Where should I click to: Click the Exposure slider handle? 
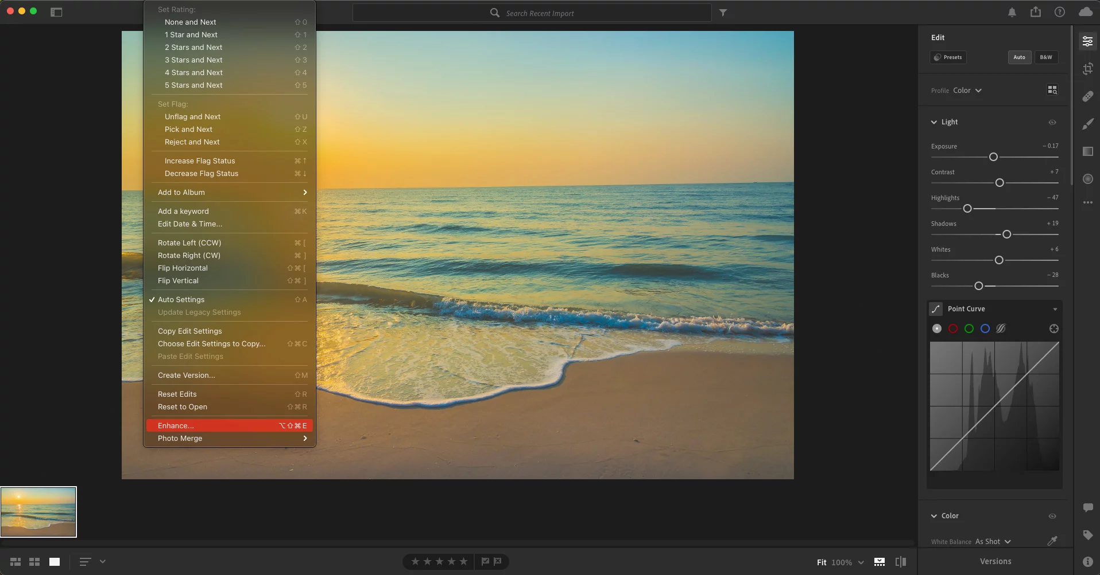(x=993, y=157)
